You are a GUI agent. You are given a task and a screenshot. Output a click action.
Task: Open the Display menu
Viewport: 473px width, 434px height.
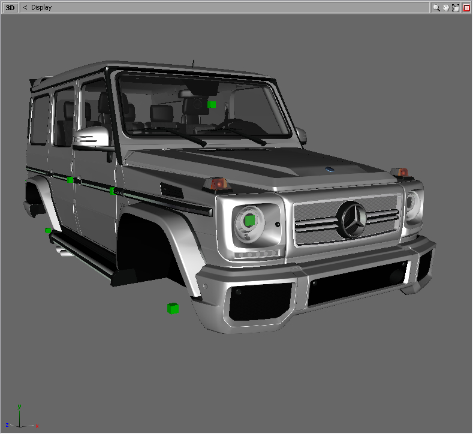pos(41,8)
